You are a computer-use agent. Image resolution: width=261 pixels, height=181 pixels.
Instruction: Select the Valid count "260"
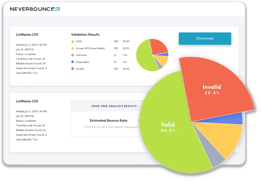[116, 41]
